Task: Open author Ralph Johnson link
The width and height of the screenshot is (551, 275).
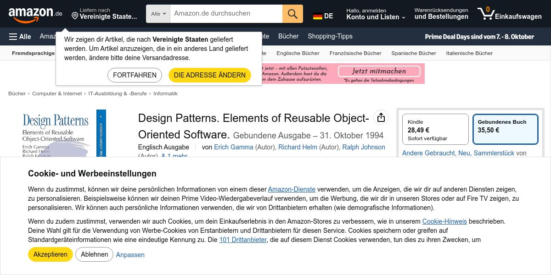Action: click(x=364, y=147)
